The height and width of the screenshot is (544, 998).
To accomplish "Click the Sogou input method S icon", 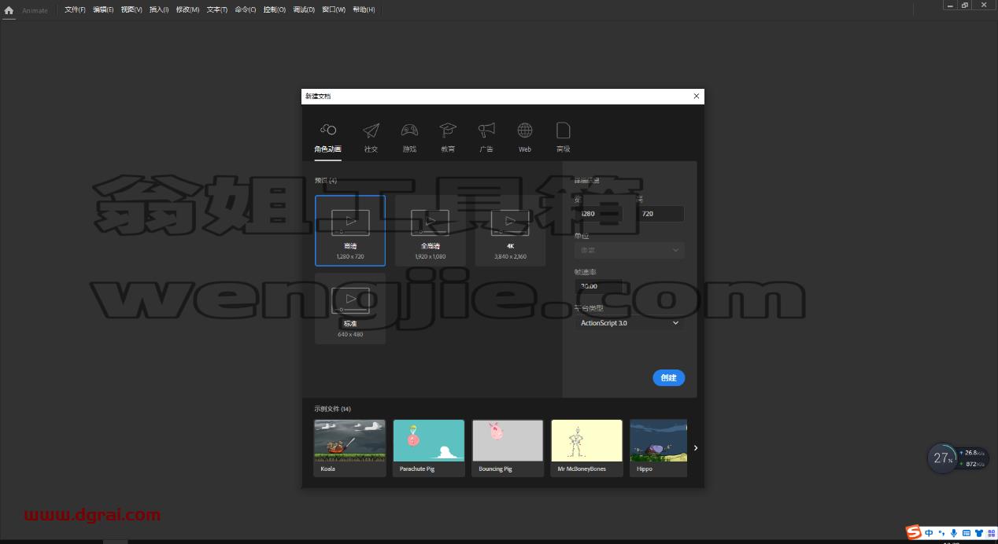I will pos(914,531).
